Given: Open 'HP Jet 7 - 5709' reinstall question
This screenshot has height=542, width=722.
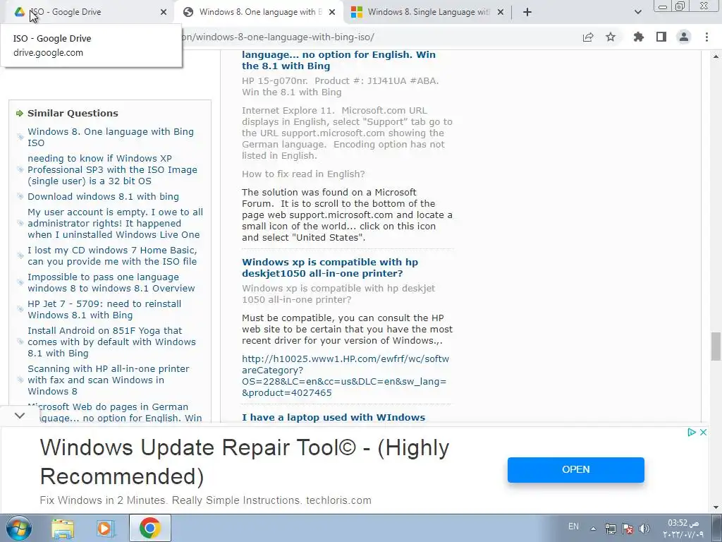Looking at the screenshot, I should (104, 309).
